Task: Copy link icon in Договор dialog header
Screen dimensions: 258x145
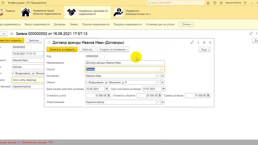Action: pos(192,42)
